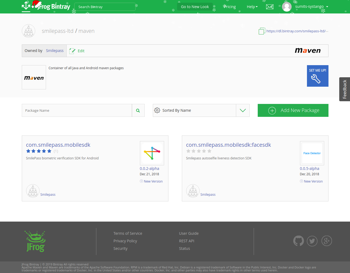
Task: Click Add New Package button
Action: (x=293, y=110)
